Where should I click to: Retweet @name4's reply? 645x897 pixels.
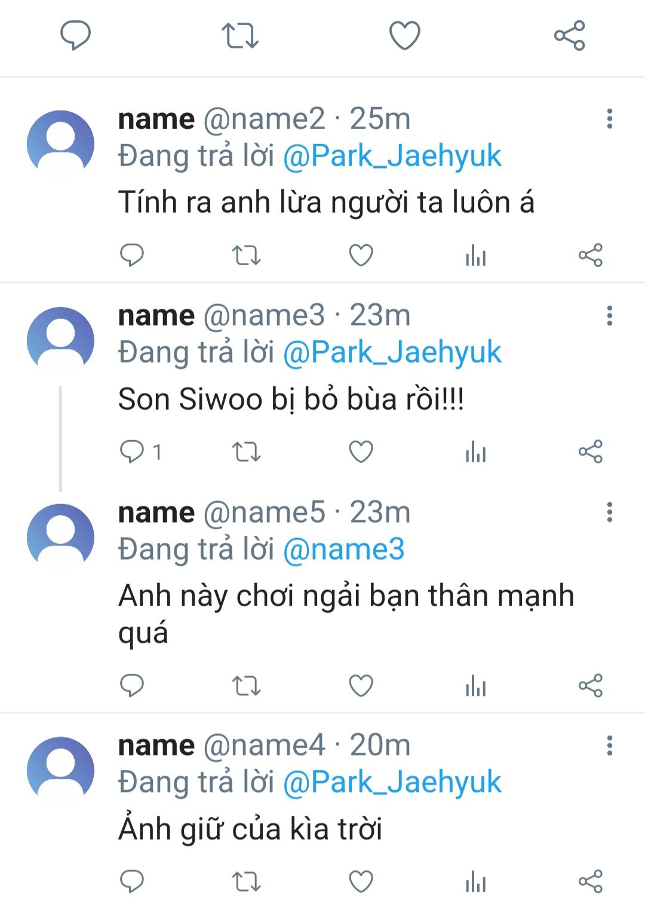(246, 881)
